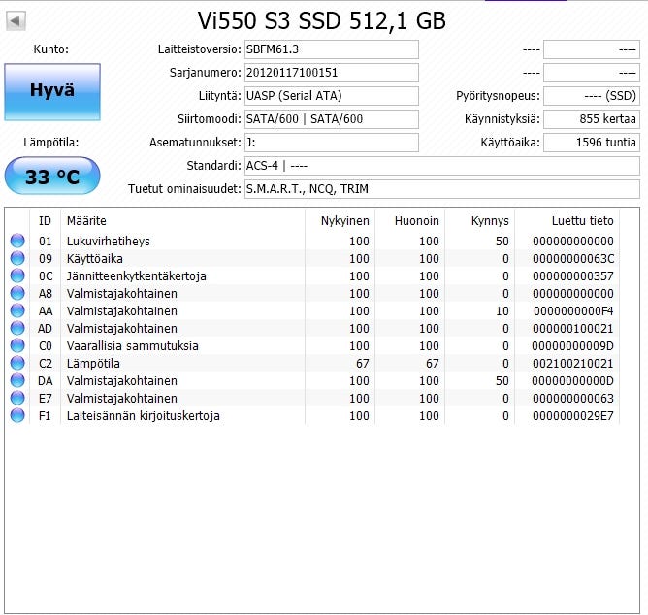
Task: Click the status orb for Vaarallisia sammutuksia
Action: coord(17,345)
